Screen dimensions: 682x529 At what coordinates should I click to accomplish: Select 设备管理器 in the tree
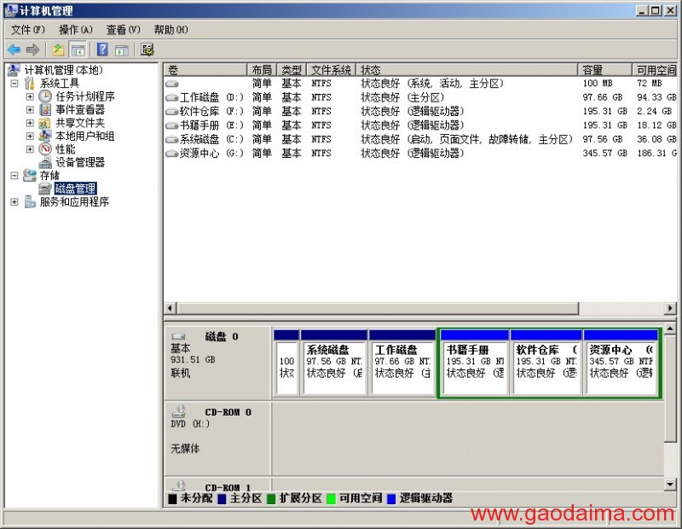click(80, 162)
